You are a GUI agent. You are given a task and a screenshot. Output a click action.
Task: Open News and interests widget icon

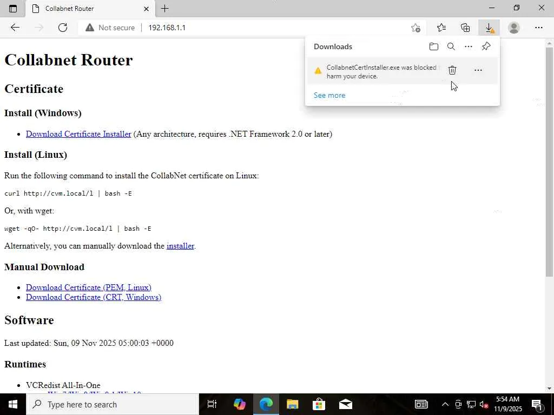coord(421,404)
